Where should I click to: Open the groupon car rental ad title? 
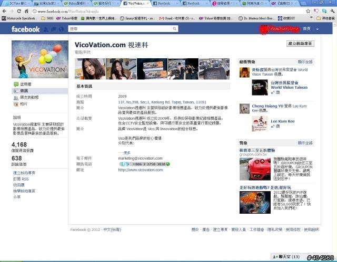(x=257, y=150)
